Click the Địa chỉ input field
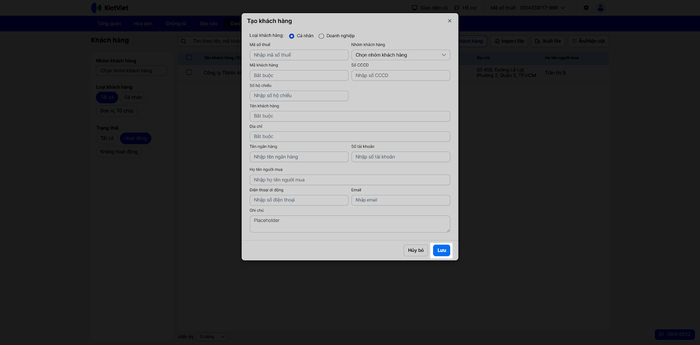The height and width of the screenshot is (345, 700). coord(350,137)
